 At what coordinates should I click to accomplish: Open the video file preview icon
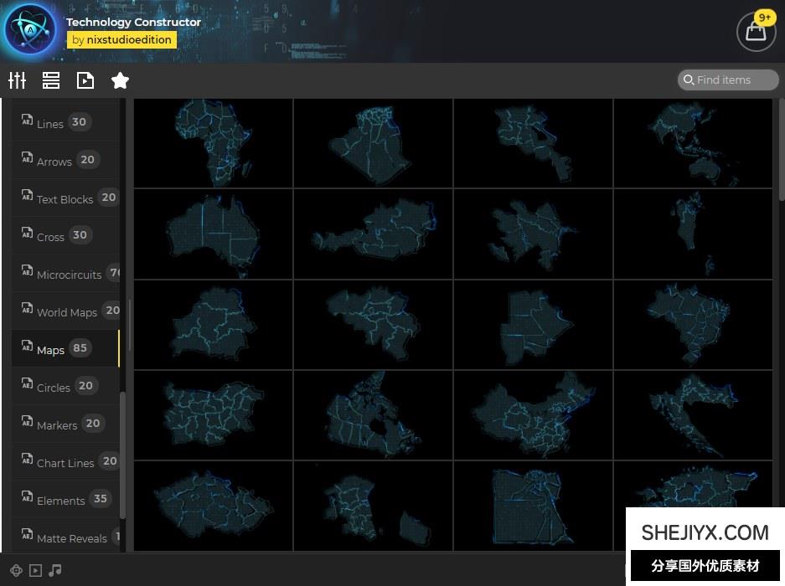[x=85, y=80]
